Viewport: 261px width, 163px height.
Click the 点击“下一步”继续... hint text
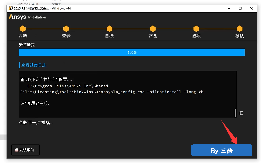36,123
